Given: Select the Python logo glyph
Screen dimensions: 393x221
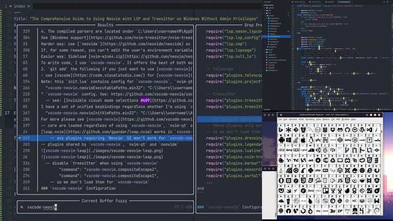Looking at the screenshot, I should 311,171.
